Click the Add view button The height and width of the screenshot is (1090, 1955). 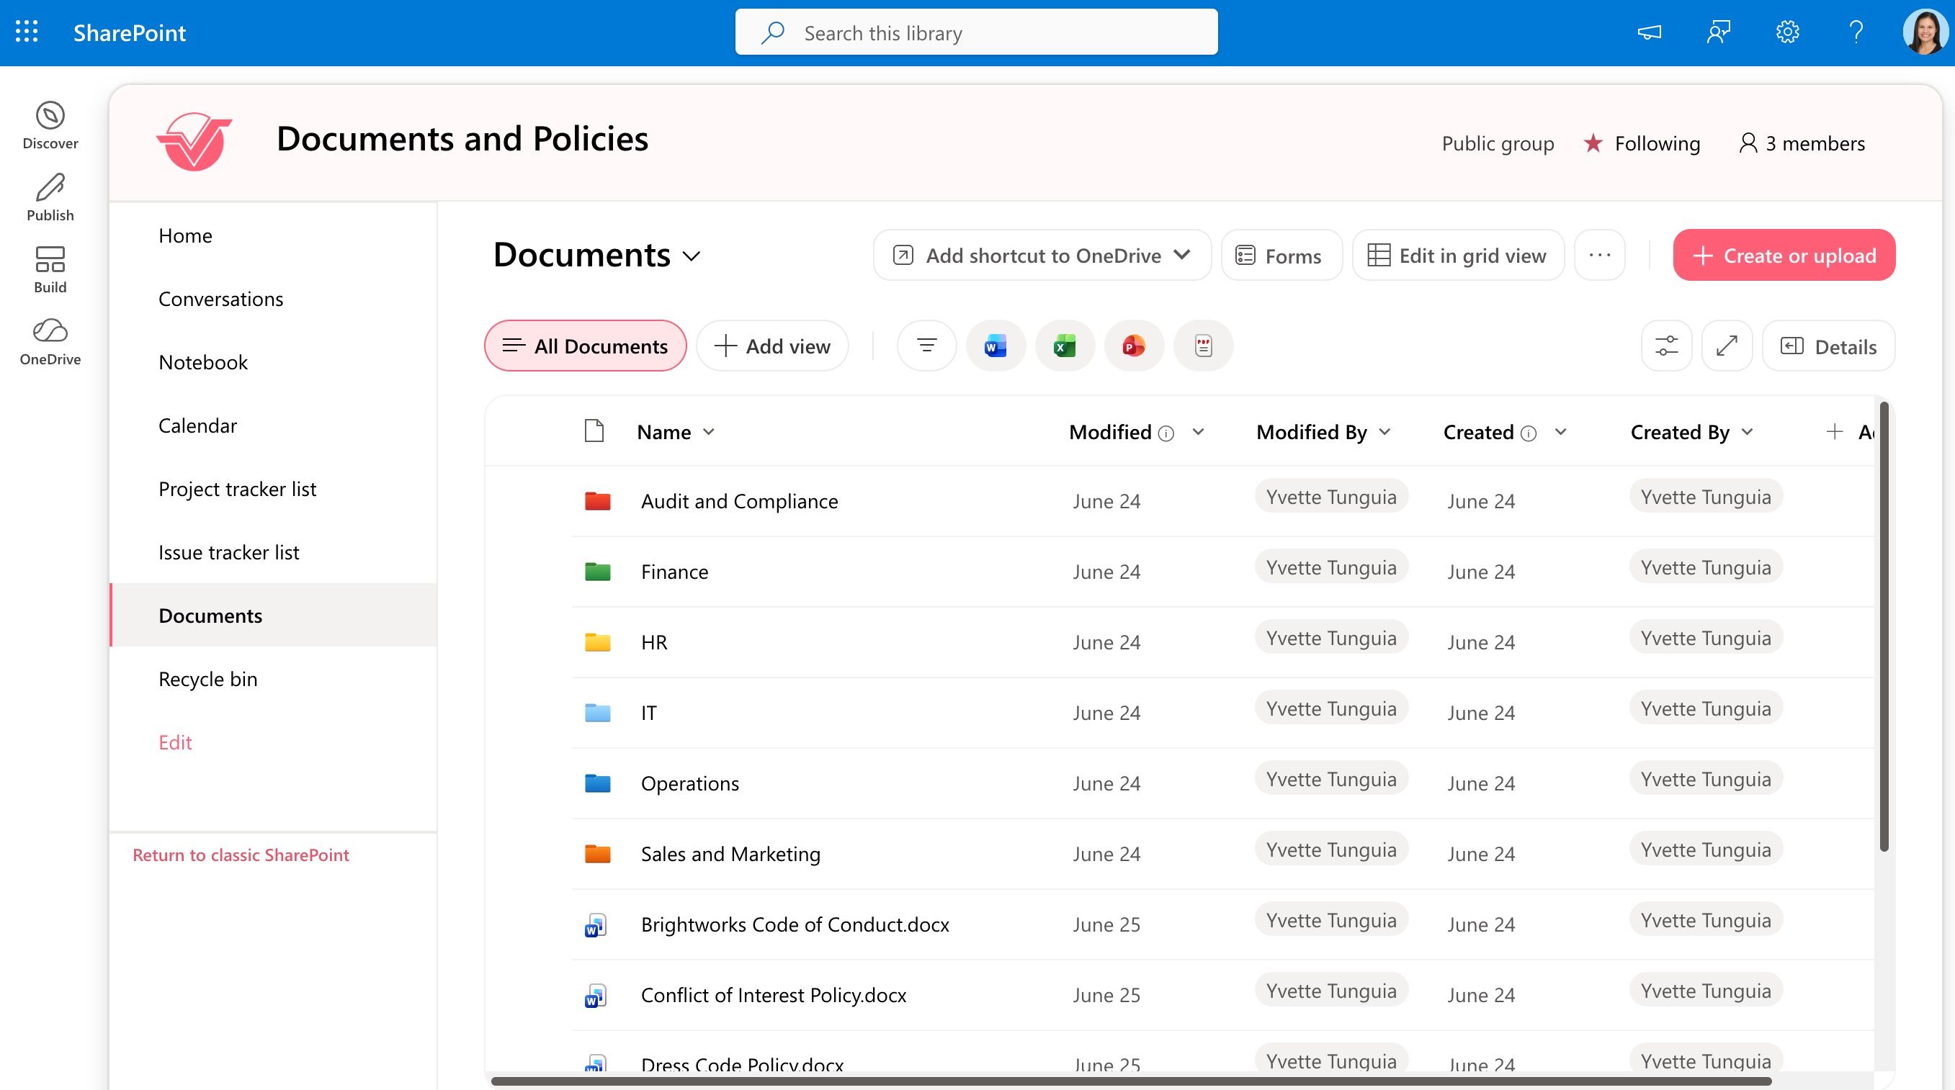771,346
